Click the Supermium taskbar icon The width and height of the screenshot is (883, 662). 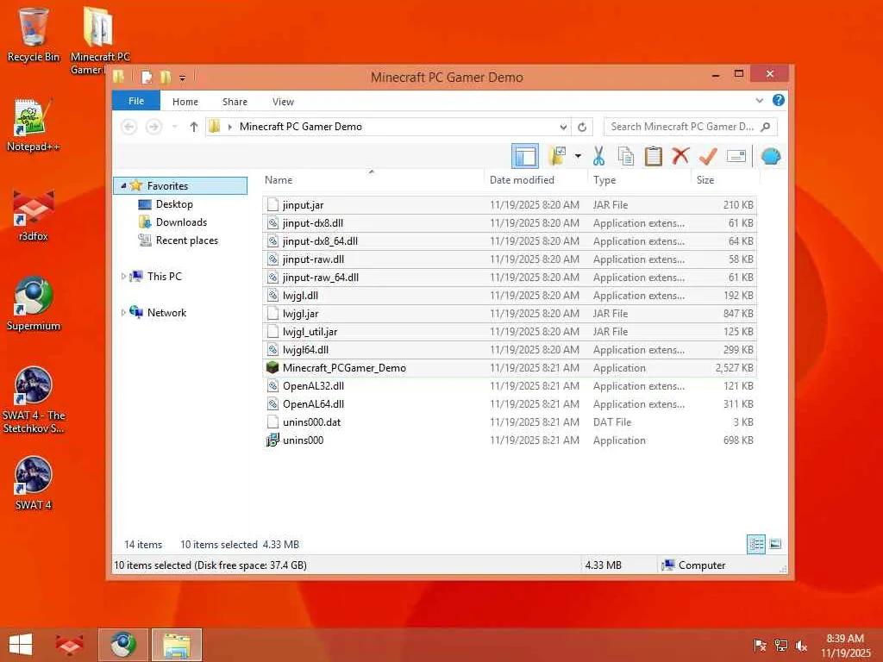pos(123,645)
